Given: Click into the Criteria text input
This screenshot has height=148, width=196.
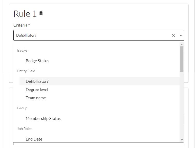Looking at the screenshot, I should coord(90,36).
